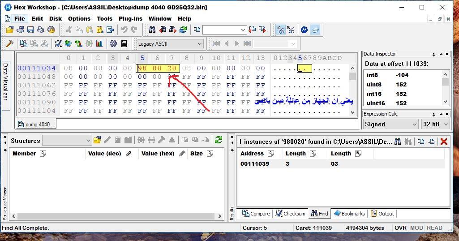The height and width of the screenshot is (241, 459).
Task: Click the Print icon in the toolbar
Action: click(41, 30)
